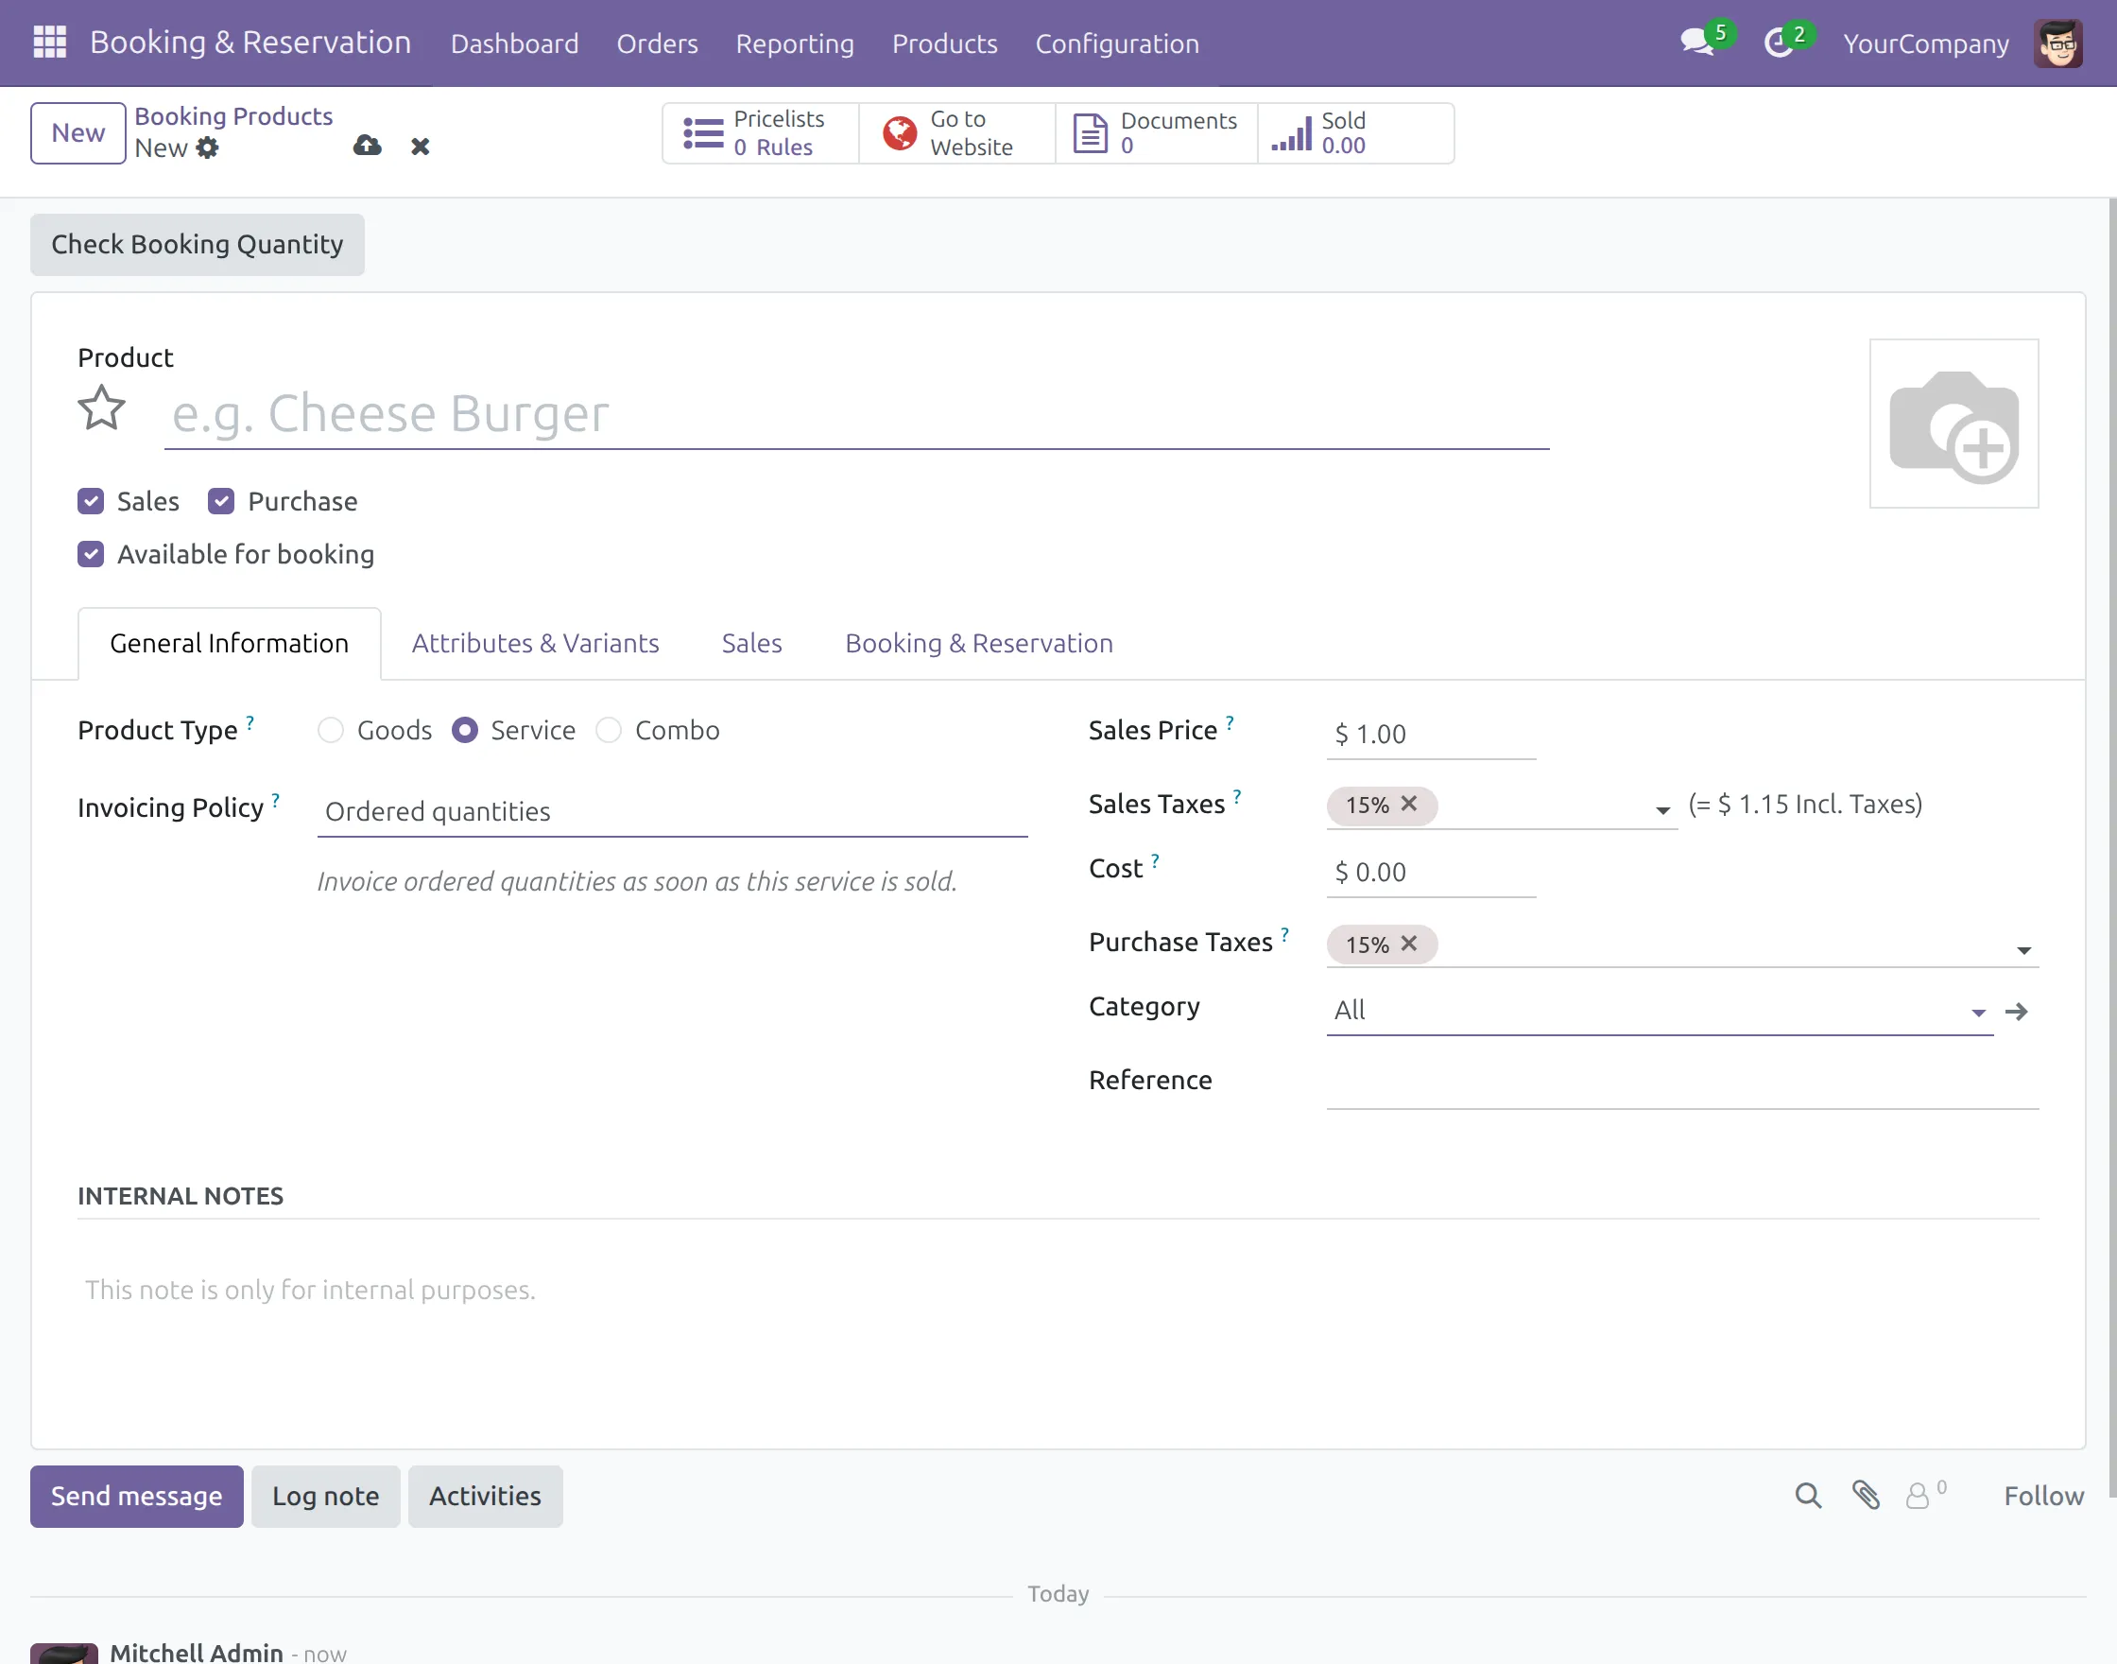Click Check Booking Quantity button
2117x1664 pixels.
coord(198,245)
